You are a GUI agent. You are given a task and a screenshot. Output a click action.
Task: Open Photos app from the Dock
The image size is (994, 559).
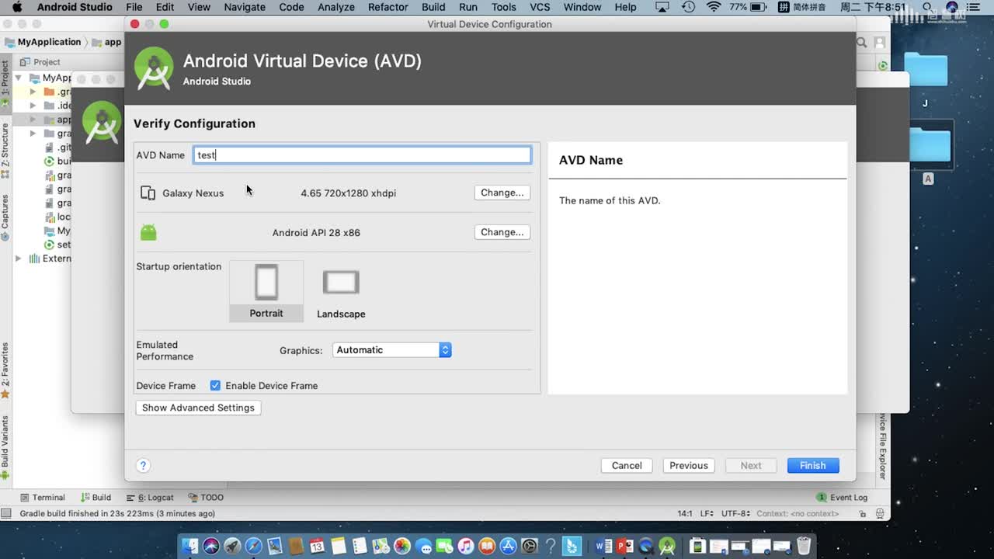pyautogui.click(x=401, y=547)
